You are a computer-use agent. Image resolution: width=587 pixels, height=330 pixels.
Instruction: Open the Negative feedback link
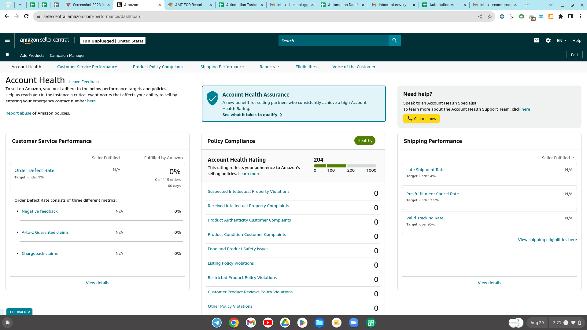[39, 211]
